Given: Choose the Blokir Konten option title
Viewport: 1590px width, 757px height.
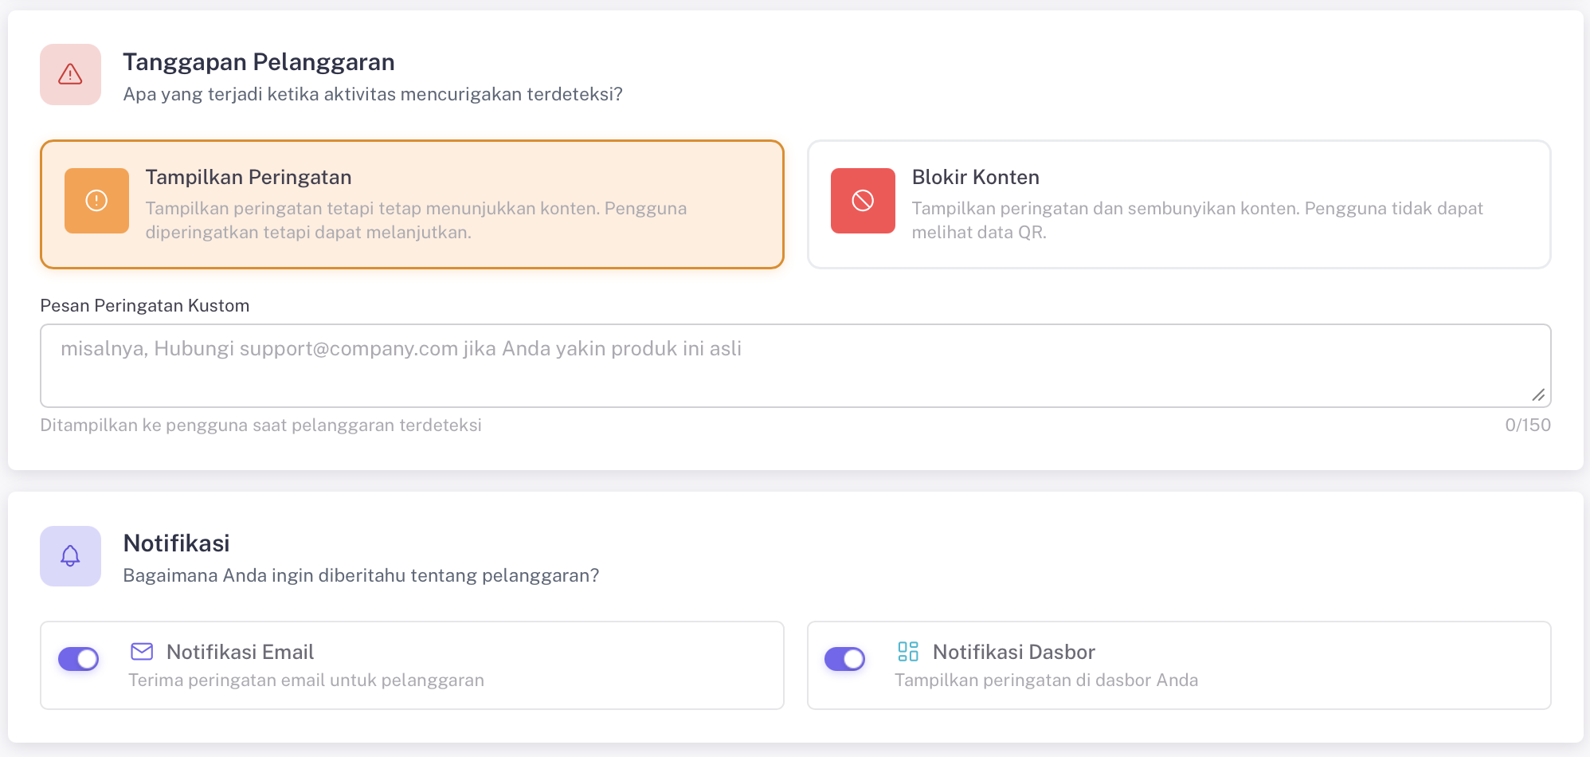Looking at the screenshot, I should pyautogui.click(x=975, y=177).
